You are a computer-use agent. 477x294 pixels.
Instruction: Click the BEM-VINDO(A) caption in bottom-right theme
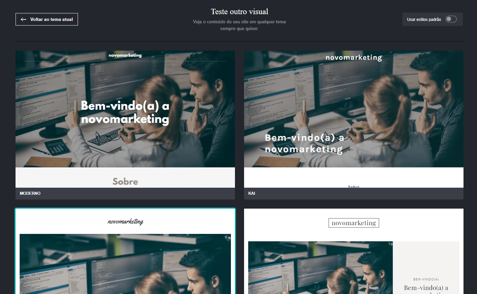pyautogui.click(x=426, y=279)
